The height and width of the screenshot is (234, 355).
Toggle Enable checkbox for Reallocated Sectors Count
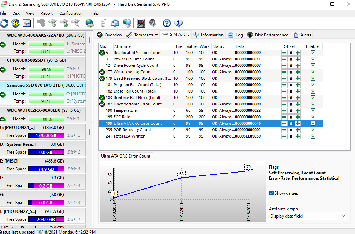coord(313,53)
